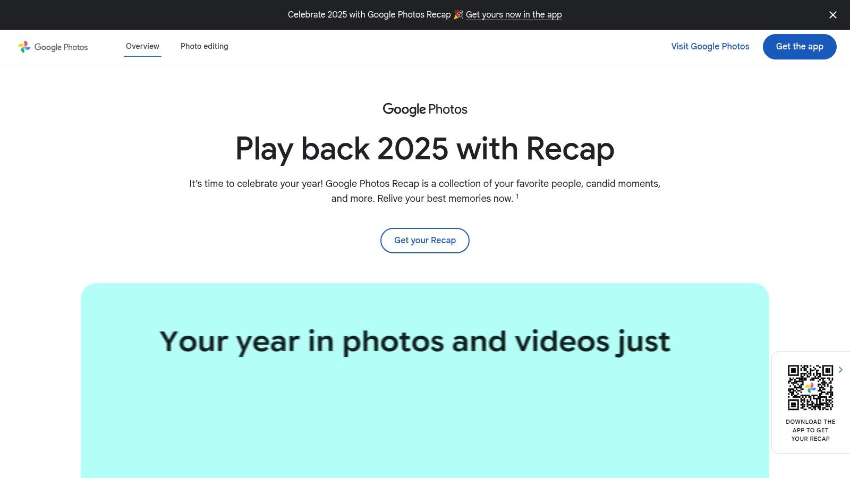Open the Visit Google Photos link
The width and height of the screenshot is (850, 478).
pyautogui.click(x=710, y=46)
